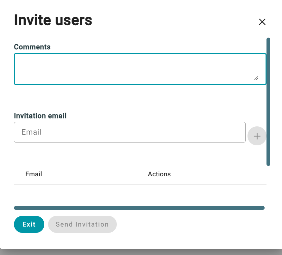Click the Exit button
The image size is (282, 255).
pos(29,224)
